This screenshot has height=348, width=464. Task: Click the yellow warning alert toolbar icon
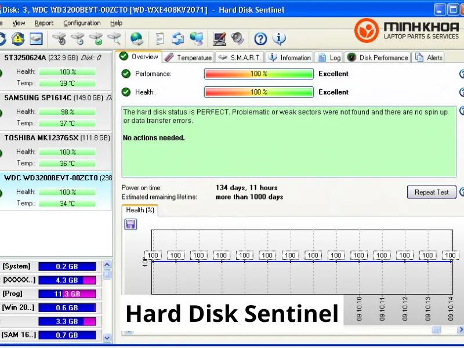pos(18,39)
